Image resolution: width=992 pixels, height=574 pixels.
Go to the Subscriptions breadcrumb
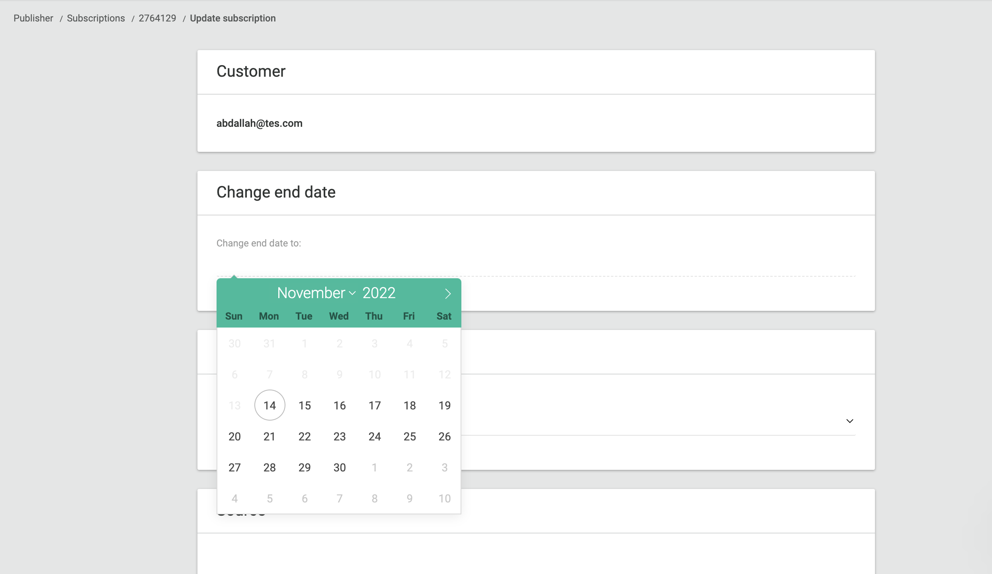96,18
